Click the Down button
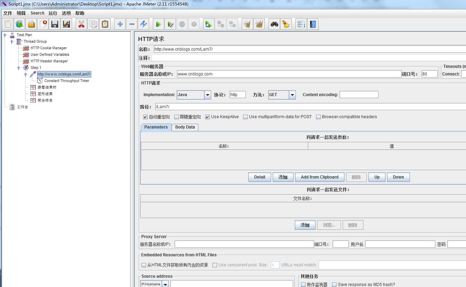 click(398, 177)
